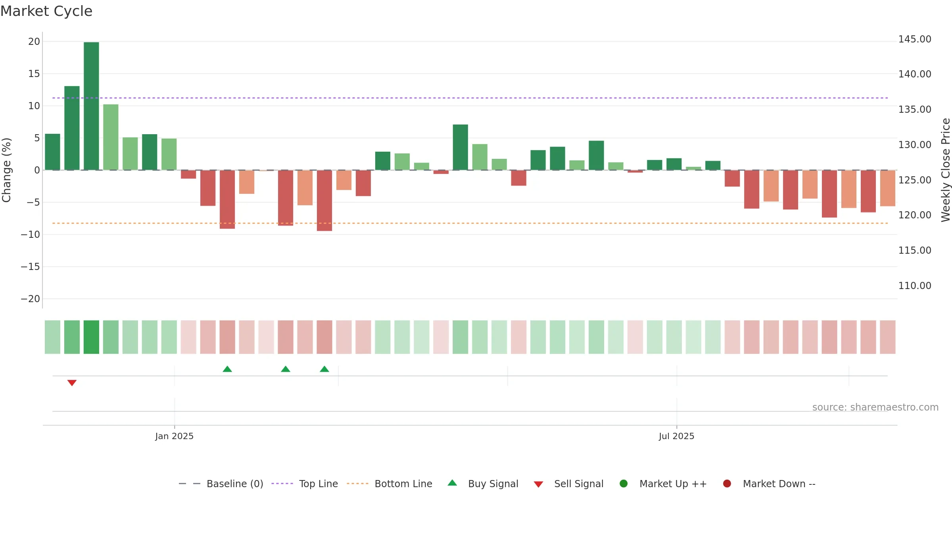Click the dark green bar reaching about 13 percent
952x536 pixels.
(72, 128)
